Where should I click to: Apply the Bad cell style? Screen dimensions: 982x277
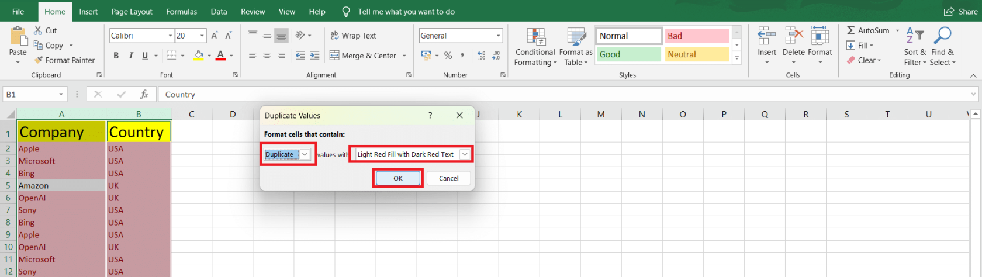coord(697,36)
